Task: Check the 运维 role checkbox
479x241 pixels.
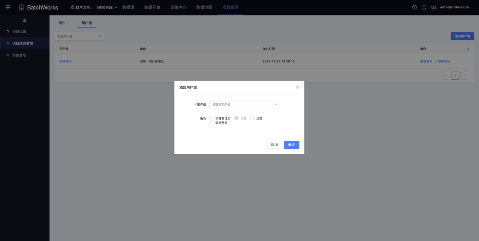Action: (x=252, y=118)
